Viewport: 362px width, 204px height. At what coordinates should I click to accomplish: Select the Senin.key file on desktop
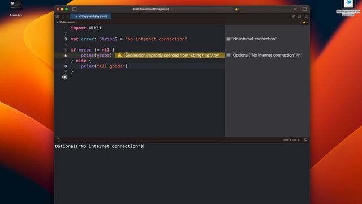coord(16,8)
